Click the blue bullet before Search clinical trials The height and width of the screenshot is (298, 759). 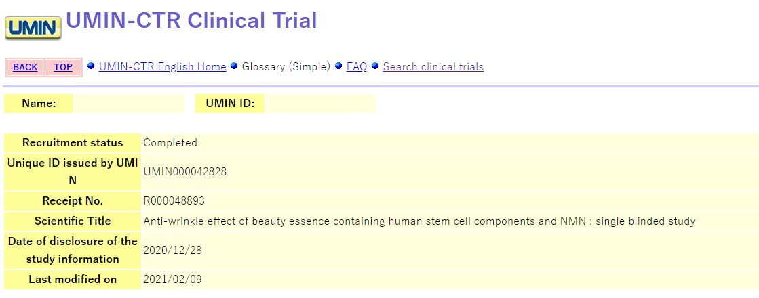(374, 66)
